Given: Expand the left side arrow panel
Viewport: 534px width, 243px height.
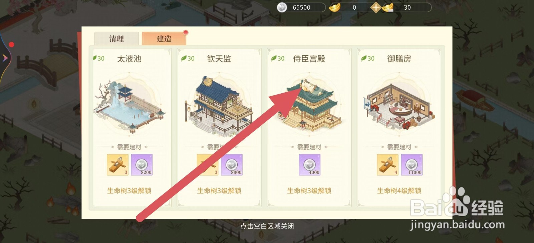Looking at the screenshot, I should [x=5, y=58].
